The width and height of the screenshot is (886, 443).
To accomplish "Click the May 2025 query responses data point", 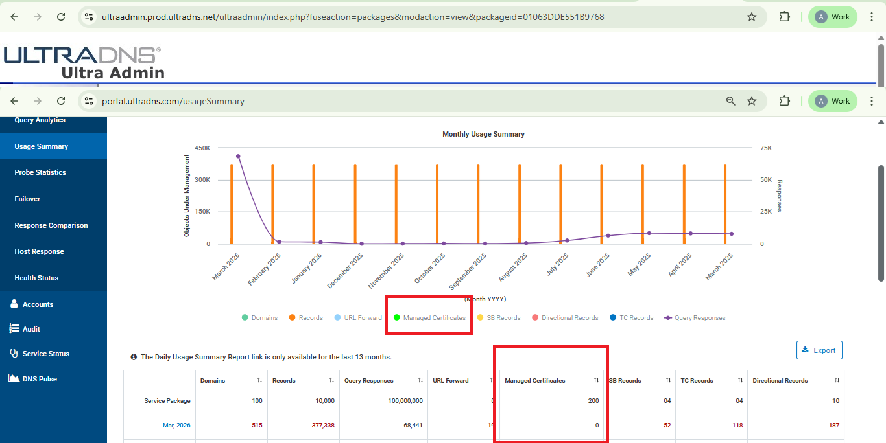I will 649,233.
